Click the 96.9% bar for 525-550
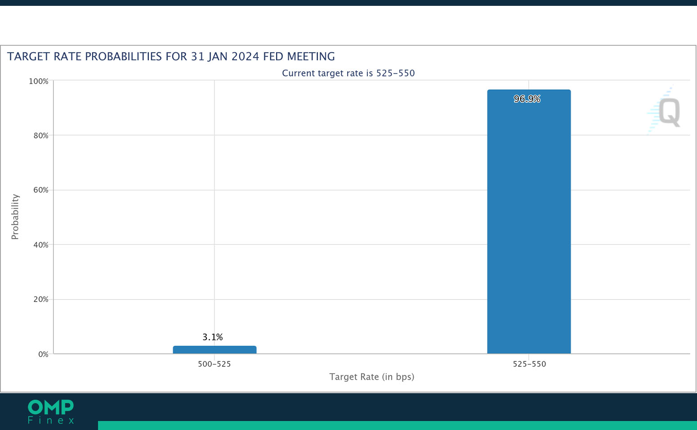This screenshot has height=430, width=697. (529, 222)
